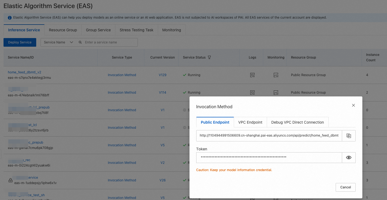Viewport: 387px width, 200px height.
Task: Go to Stress Testing Task tab
Action: (136, 30)
